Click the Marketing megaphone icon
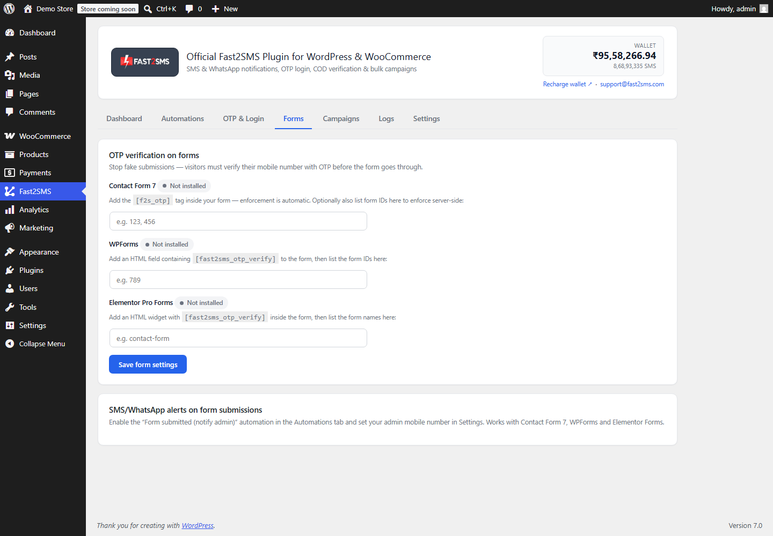The height and width of the screenshot is (536, 773). (x=10, y=228)
